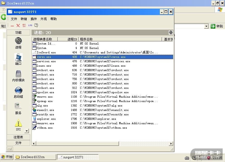Click the vpcmap.exe process icon

(34, 101)
